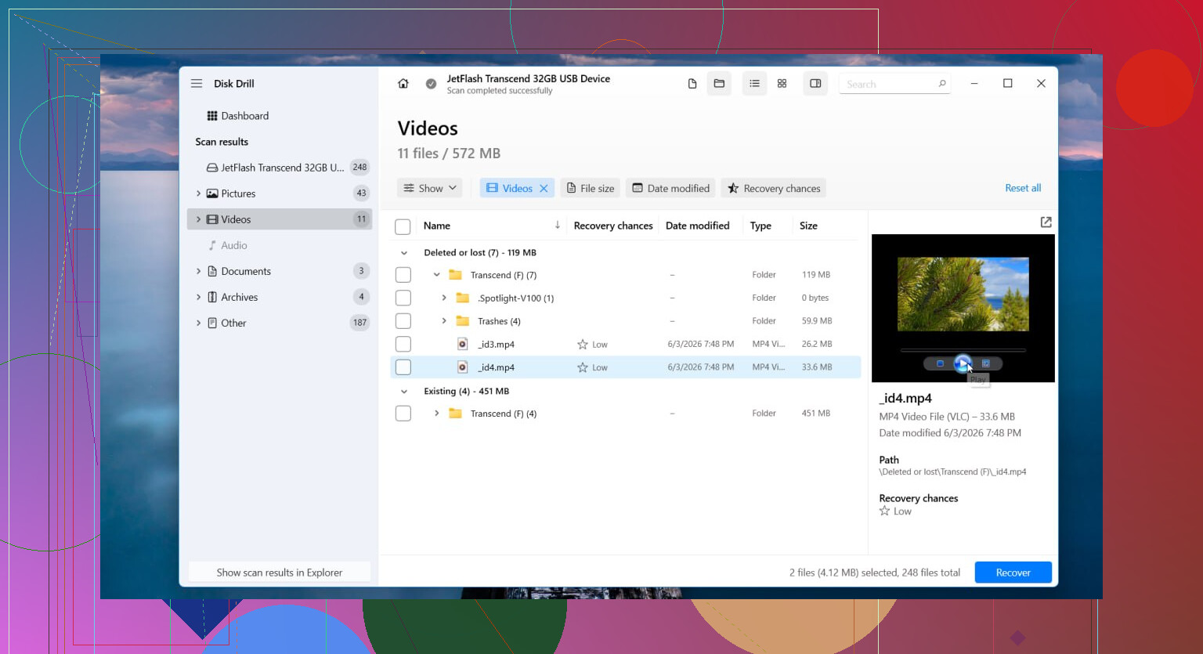Stop the video preview playback

tap(940, 363)
